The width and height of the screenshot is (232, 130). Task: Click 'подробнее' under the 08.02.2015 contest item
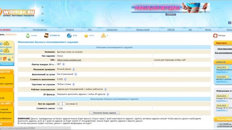(x=222, y=100)
